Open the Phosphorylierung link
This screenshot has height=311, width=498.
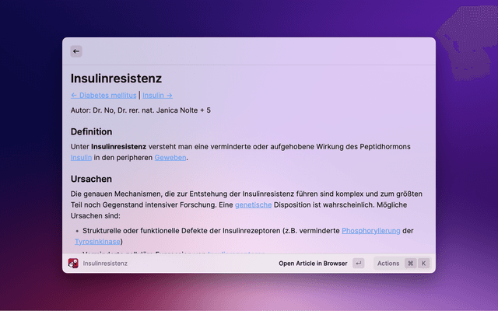pos(370,231)
